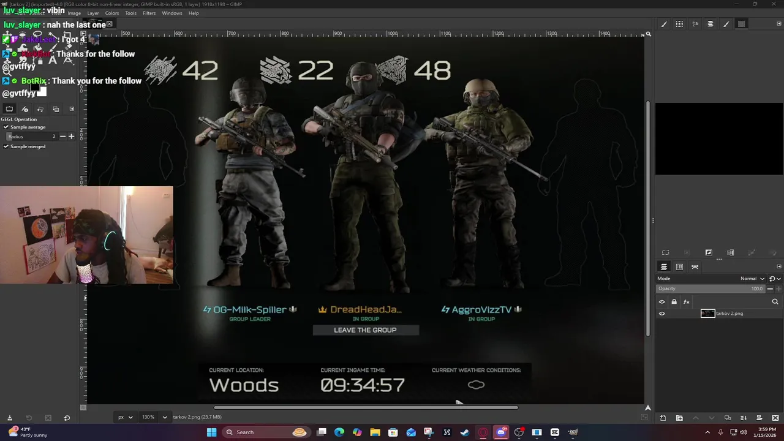Screen dimensions: 784x441
Task: Open the Tool Options tab
Action: (9, 109)
